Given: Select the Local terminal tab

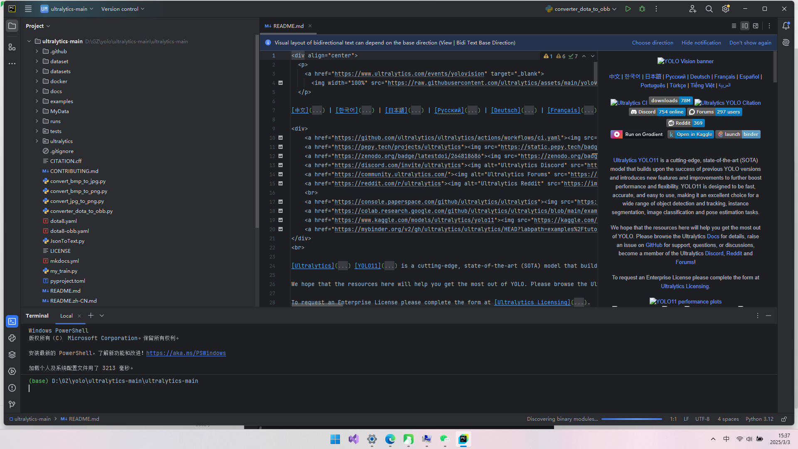Looking at the screenshot, I should 66,316.
